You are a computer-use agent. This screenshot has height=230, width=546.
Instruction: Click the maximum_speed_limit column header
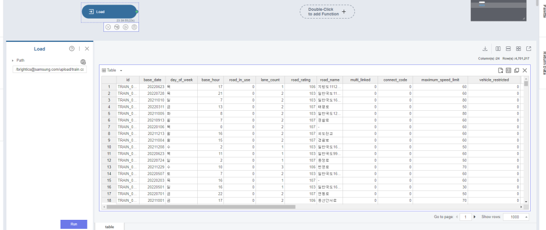(440, 80)
